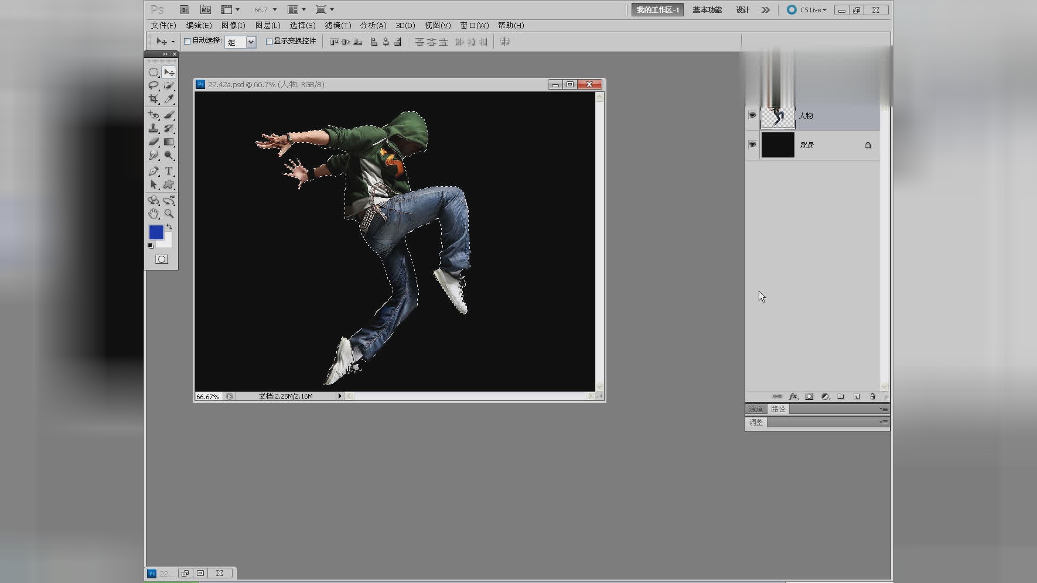Open the blue foreground color swatch
Screen dimensions: 1037x583
pyautogui.click(x=156, y=232)
